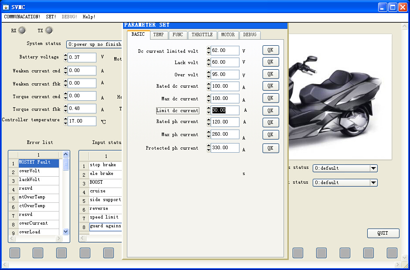Select ele brake in Input status list

click(106, 174)
